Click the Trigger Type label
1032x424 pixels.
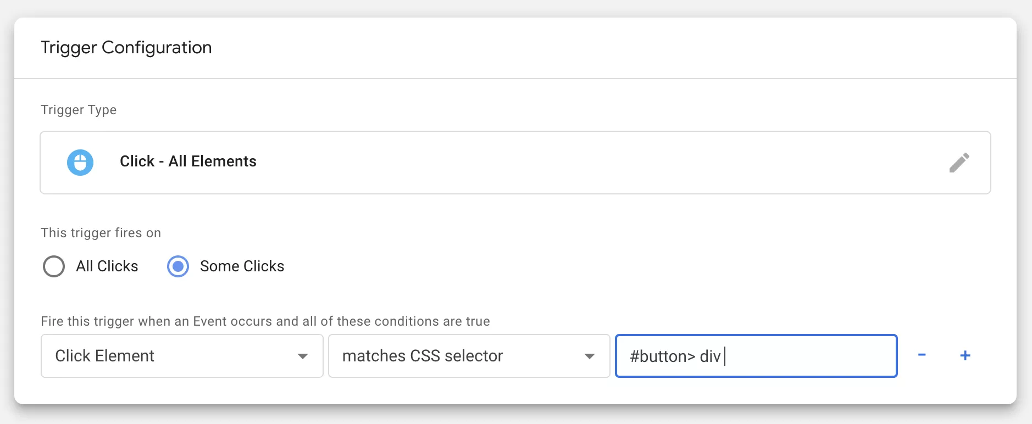79,110
